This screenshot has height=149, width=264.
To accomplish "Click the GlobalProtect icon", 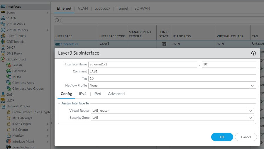I will click(x=3, y=59).
